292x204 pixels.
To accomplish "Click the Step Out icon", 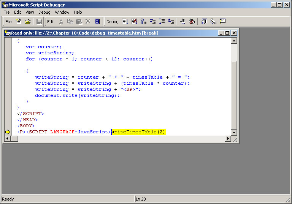I will pos(171,22).
